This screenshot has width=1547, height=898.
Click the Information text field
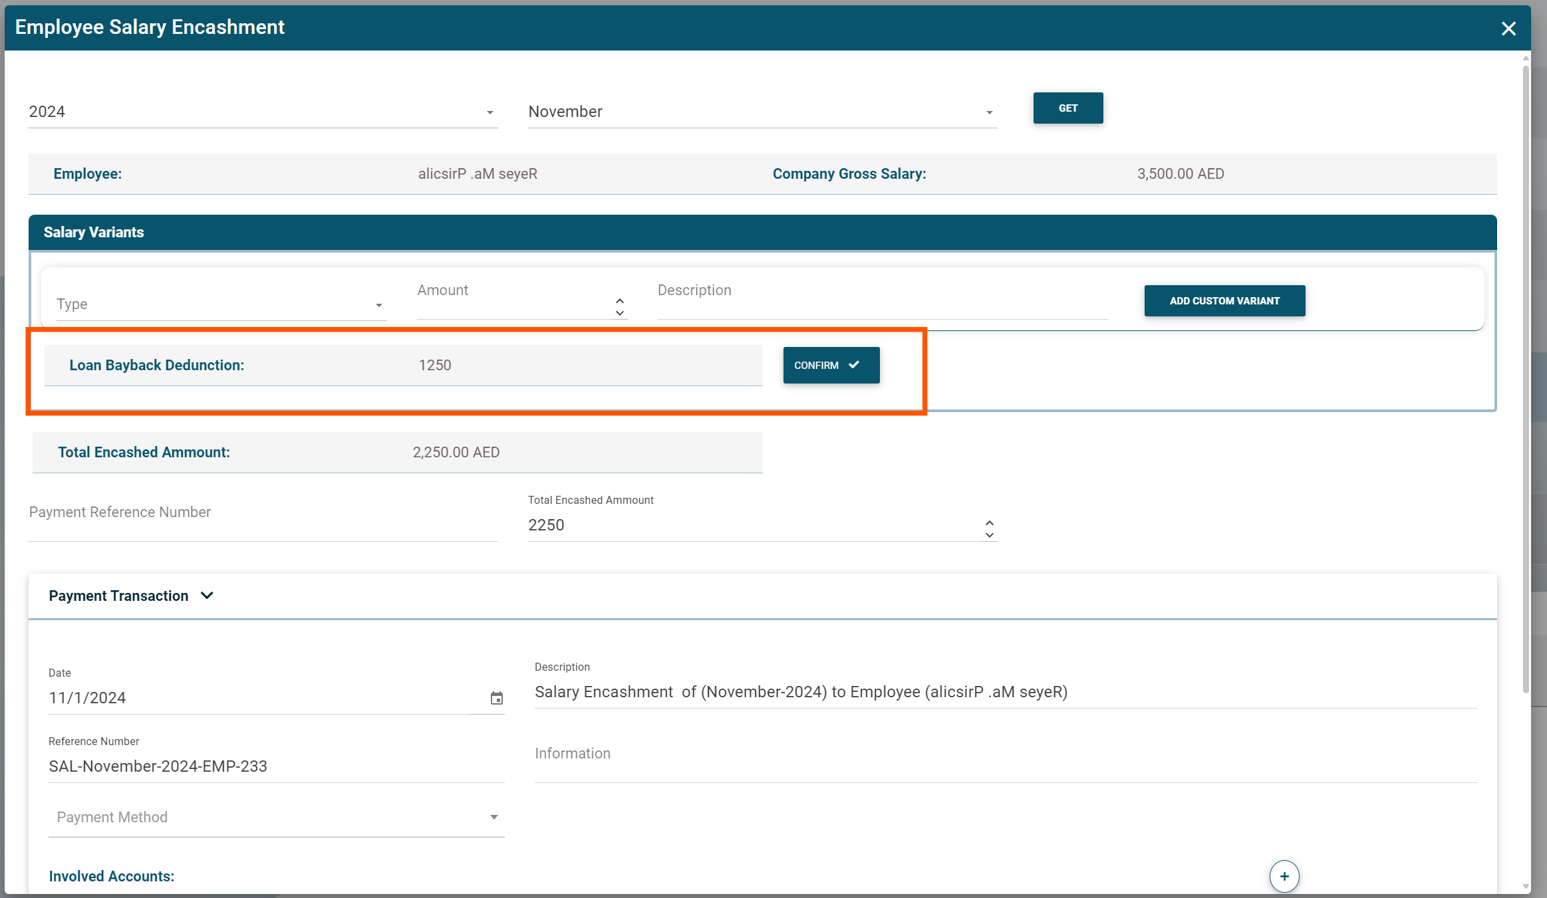(1004, 761)
